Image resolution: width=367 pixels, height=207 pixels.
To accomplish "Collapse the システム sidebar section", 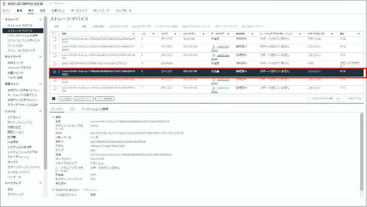I will point(40,111).
